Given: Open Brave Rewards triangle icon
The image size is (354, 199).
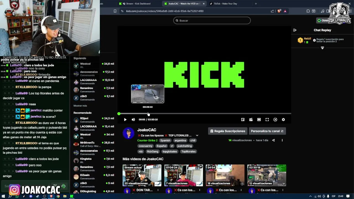Looking at the screenshot, I should point(285,11).
